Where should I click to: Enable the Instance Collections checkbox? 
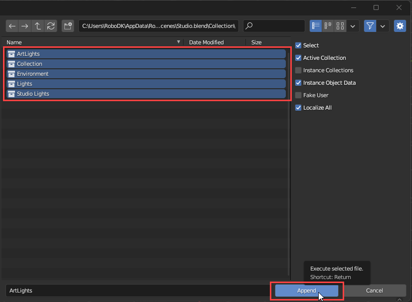pos(298,70)
